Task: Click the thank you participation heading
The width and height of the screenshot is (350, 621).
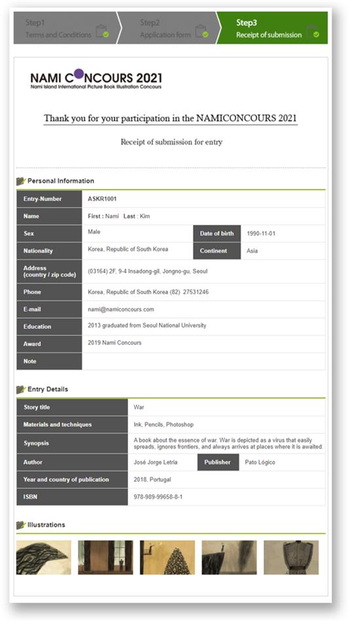Action: point(170,118)
